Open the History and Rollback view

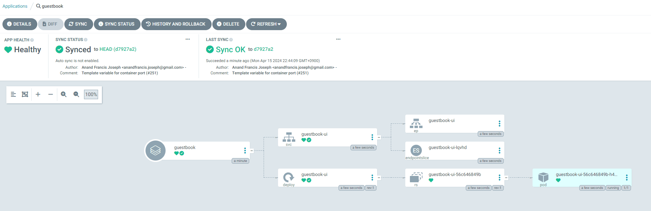pyautogui.click(x=176, y=24)
